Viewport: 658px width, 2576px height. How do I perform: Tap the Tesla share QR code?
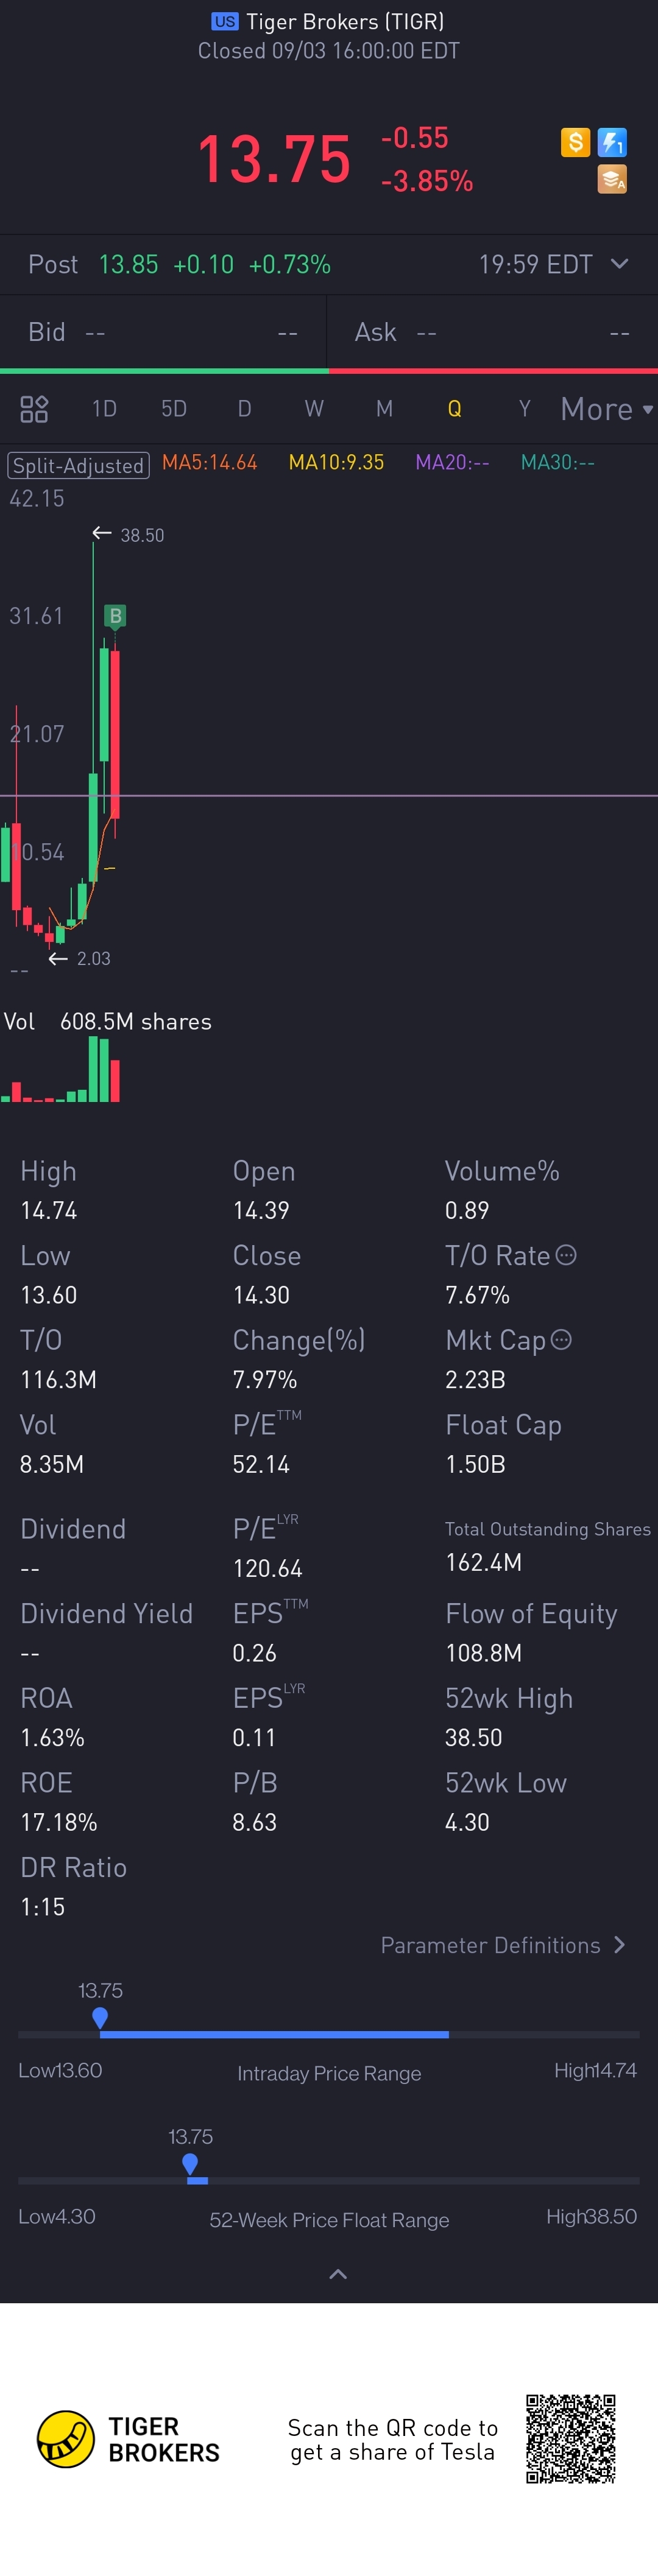click(x=571, y=2439)
